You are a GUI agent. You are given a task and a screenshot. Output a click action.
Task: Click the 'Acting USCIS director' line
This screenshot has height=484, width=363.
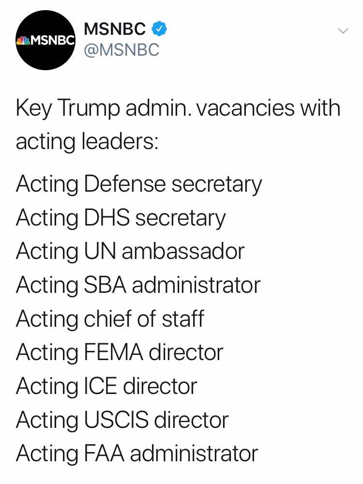coord(122,420)
